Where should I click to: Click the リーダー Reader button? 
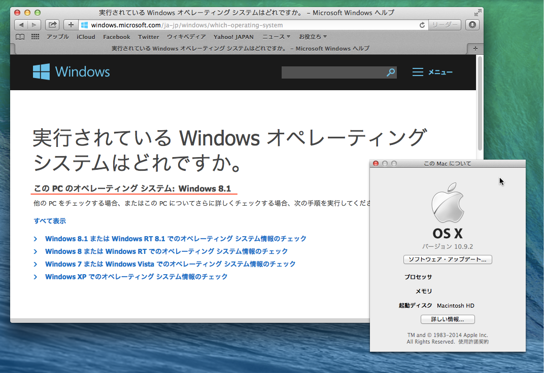click(x=445, y=25)
